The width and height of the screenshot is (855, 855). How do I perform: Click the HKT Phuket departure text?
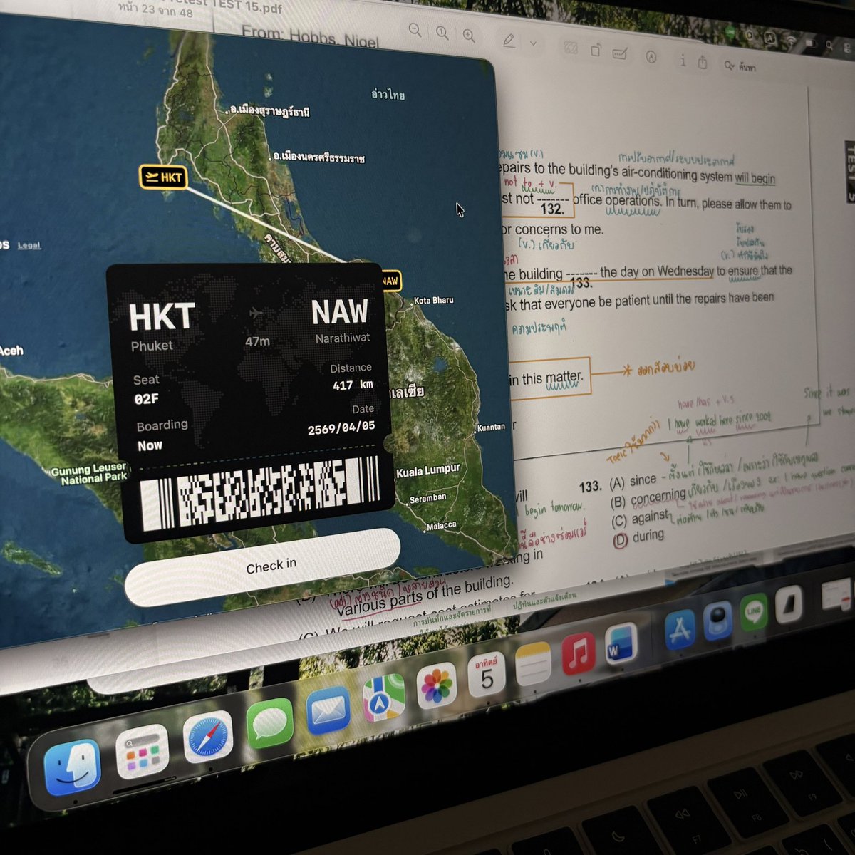coord(161,326)
